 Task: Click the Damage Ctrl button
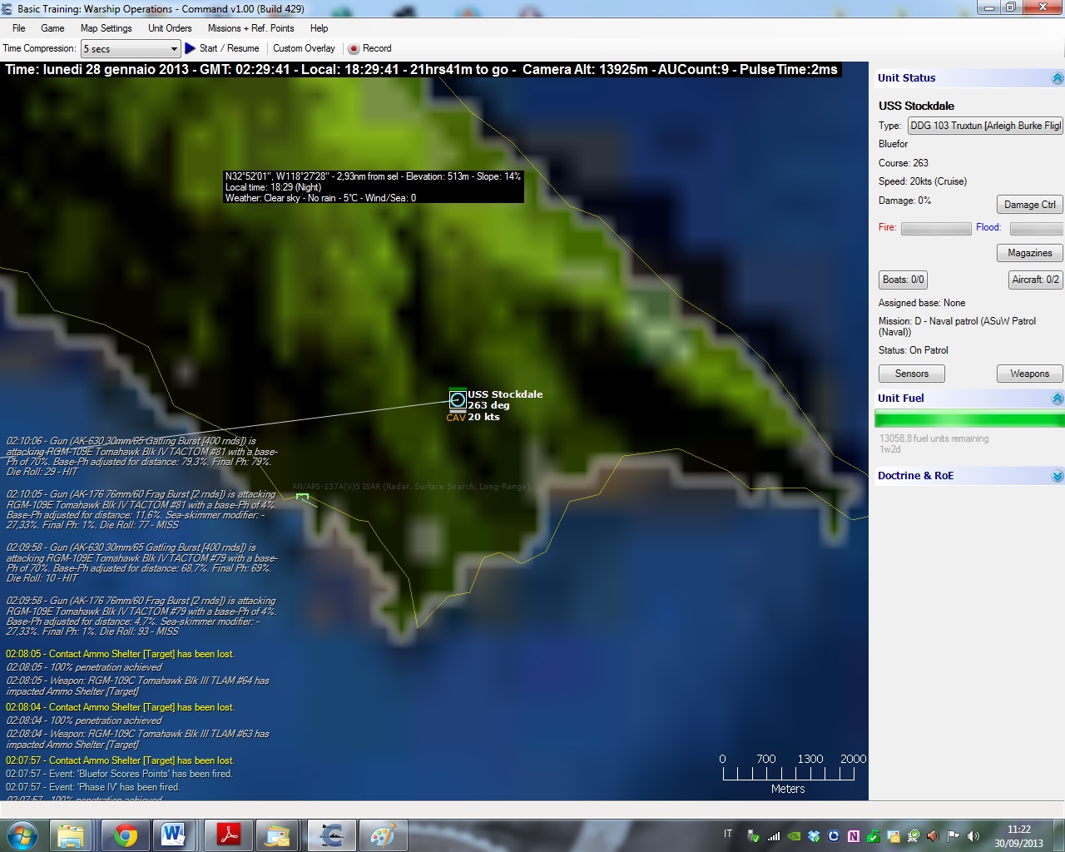(1029, 205)
